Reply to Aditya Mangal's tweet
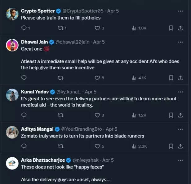The image size is (191, 184). [x=24, y=146]
